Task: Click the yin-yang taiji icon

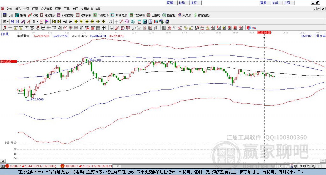Action: tap(249, 28)
